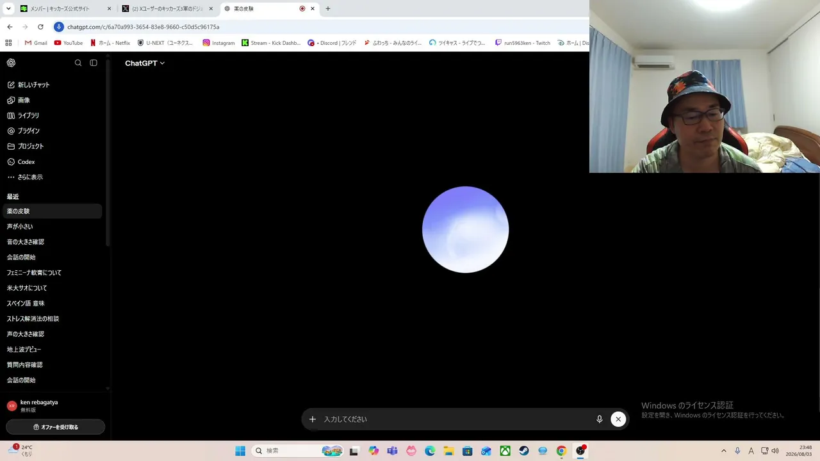Open the weather widget showing 24°C

coord(20,451)
